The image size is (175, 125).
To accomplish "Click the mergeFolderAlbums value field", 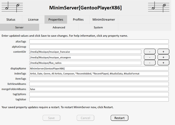I will (x=99, y=89).
